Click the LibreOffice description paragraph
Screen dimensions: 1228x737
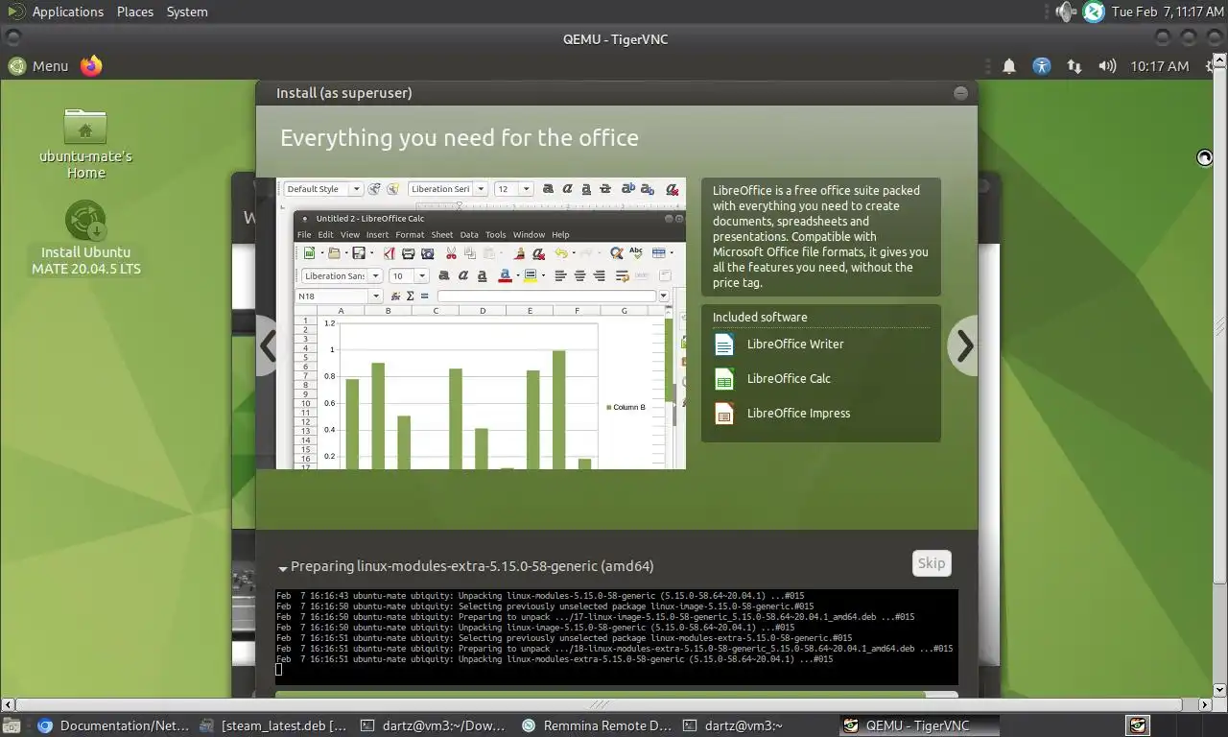tap(820, 236)
